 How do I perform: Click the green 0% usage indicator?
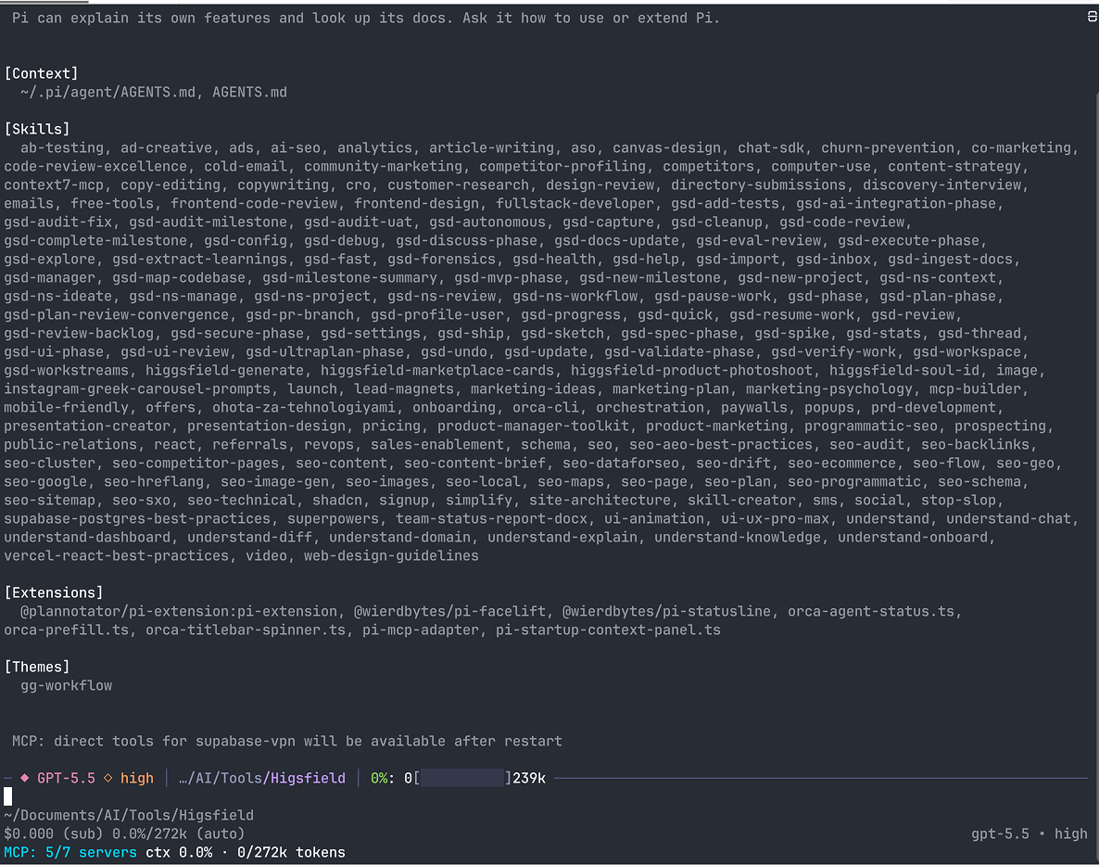pyautogui.click(x=378, y=778)
